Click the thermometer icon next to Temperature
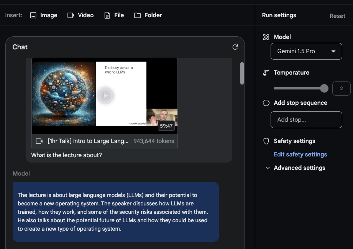The height and width of the screenshot is (249, 353). (x=266, y=73)
